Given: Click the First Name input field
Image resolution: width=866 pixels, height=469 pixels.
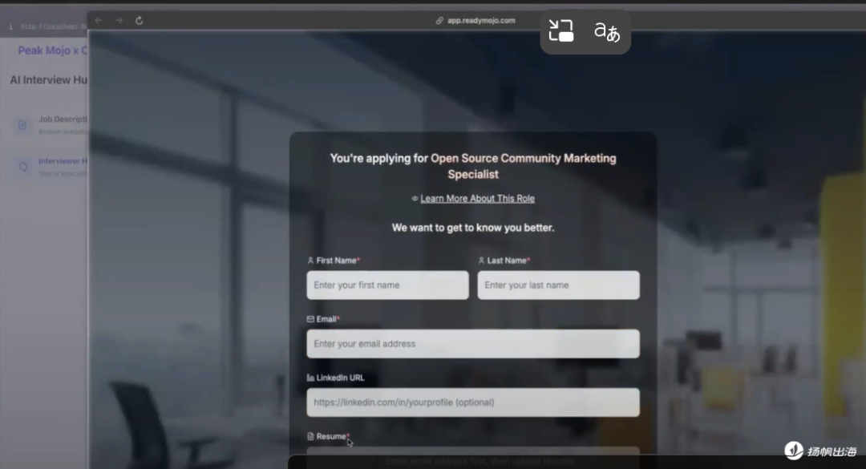Looking at the screenshot, I should pos(388,285).
